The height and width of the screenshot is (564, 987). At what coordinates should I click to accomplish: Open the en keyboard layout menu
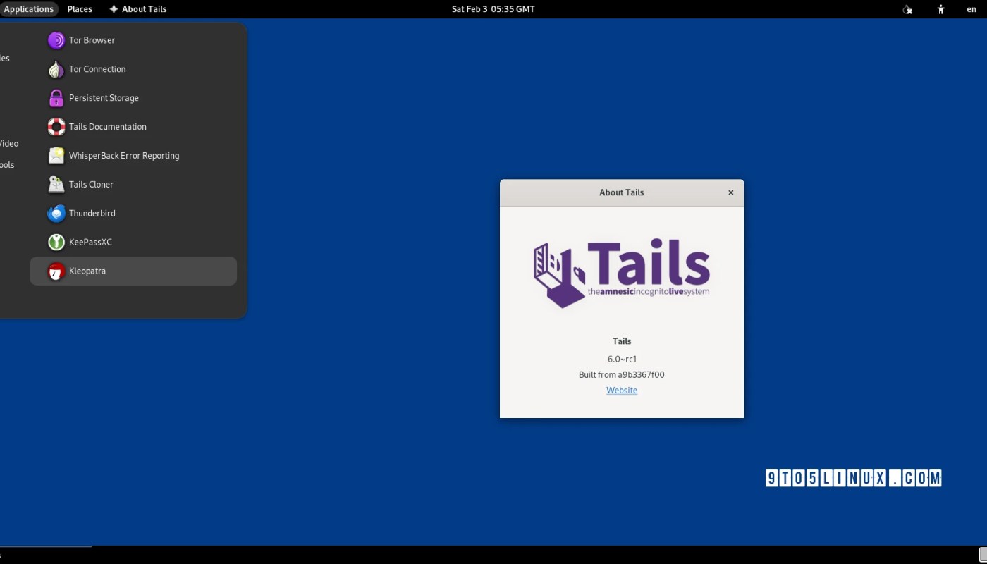971,9
